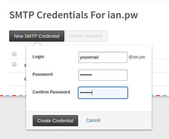
Task: Focus the Password input field
Action: [x=103, y=75]
